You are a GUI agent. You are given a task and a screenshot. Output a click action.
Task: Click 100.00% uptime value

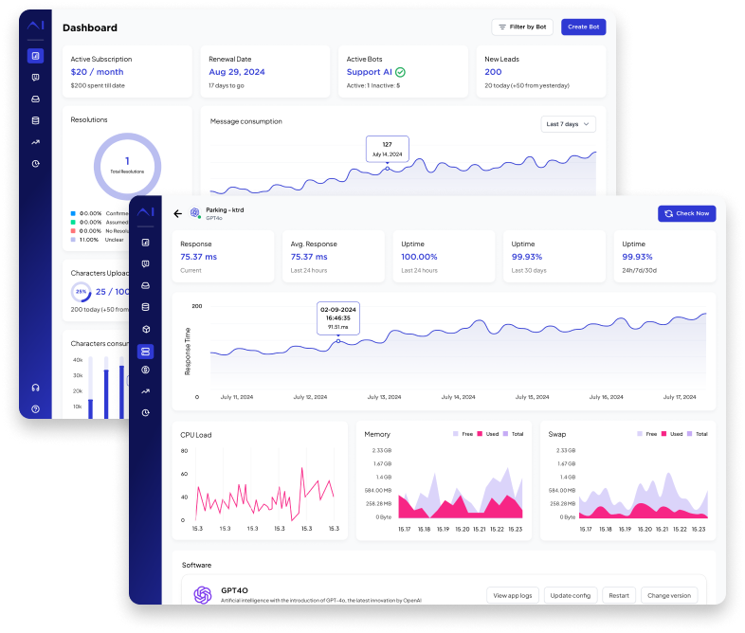point(419,257)
